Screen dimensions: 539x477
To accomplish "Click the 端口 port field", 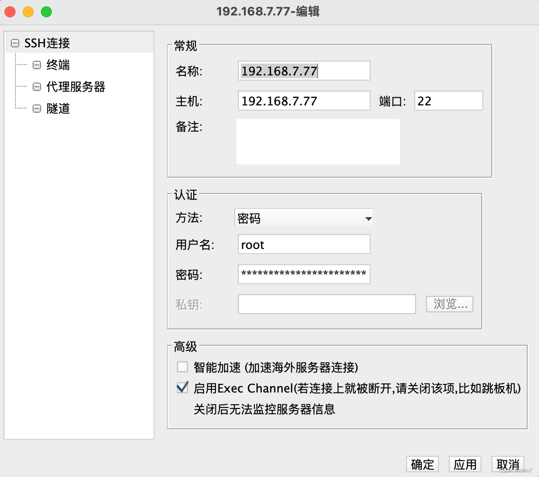I will coord(448,101).
